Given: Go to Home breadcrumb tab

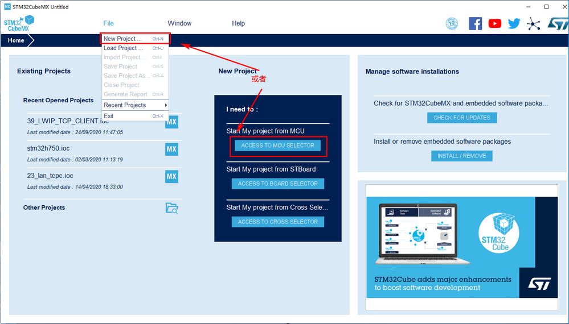Looking at the screenshot, I should (x=16, y=40).
